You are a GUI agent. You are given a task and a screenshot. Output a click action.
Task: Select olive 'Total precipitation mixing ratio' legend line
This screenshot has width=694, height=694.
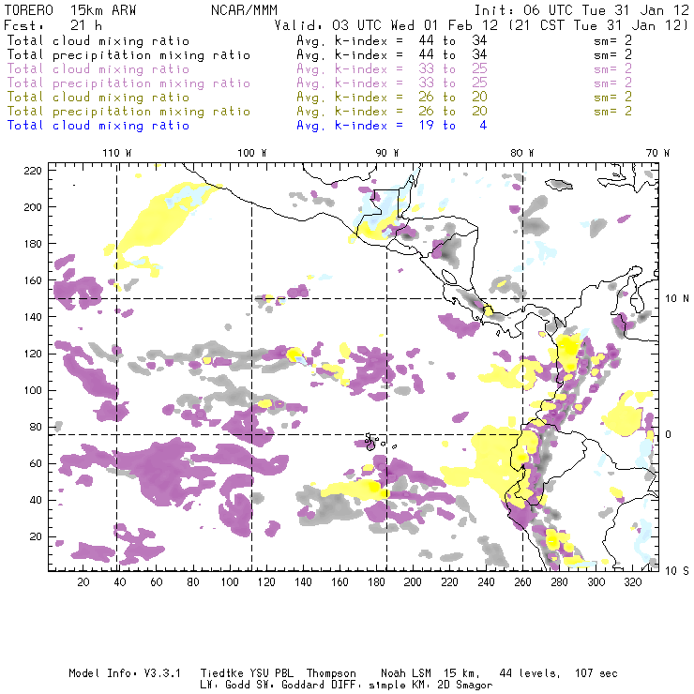pos(128,111)
